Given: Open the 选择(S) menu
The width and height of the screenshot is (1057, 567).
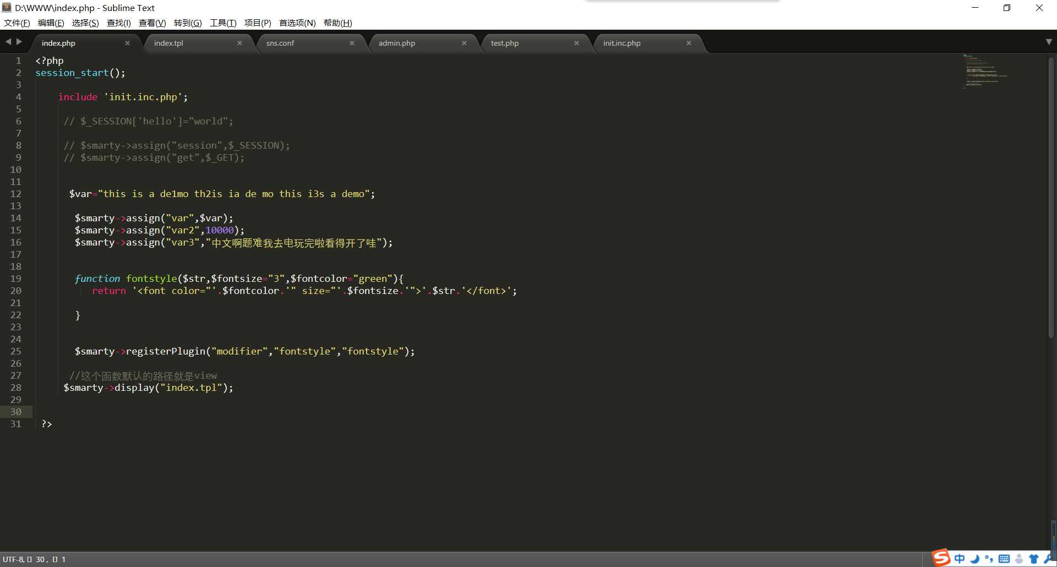Looking at the screenshot, I should 85,23.
